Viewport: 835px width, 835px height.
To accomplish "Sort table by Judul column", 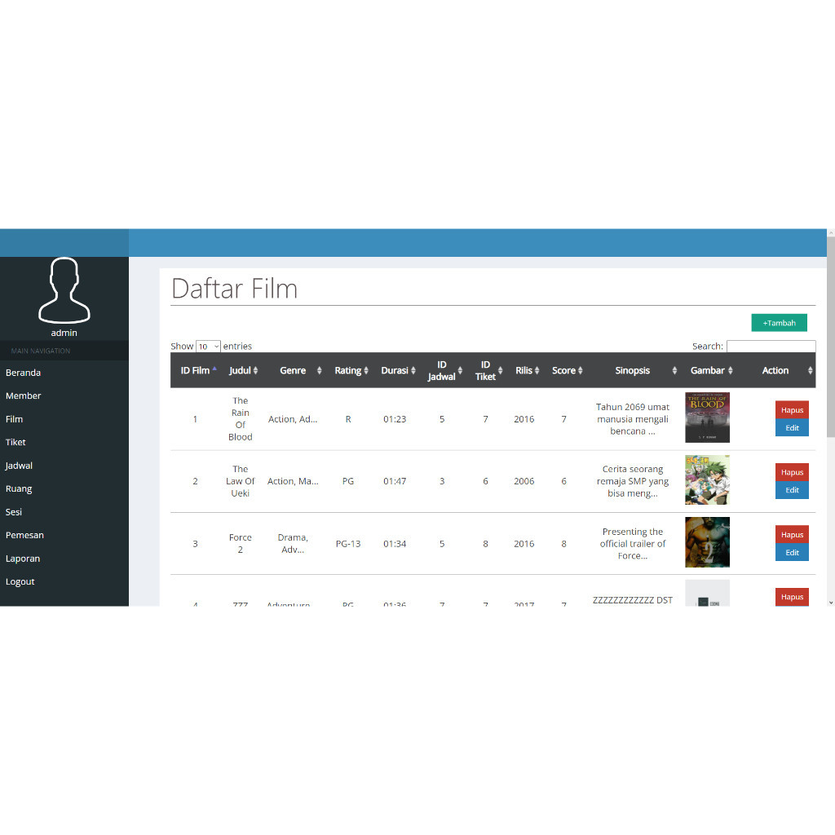I will tap(241, 370).
